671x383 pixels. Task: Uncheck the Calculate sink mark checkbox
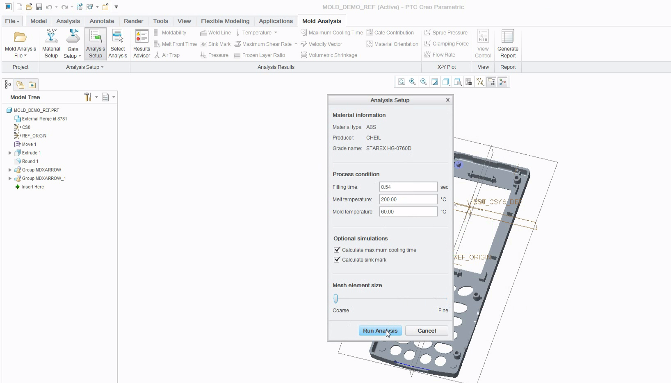tap(337, 260)
